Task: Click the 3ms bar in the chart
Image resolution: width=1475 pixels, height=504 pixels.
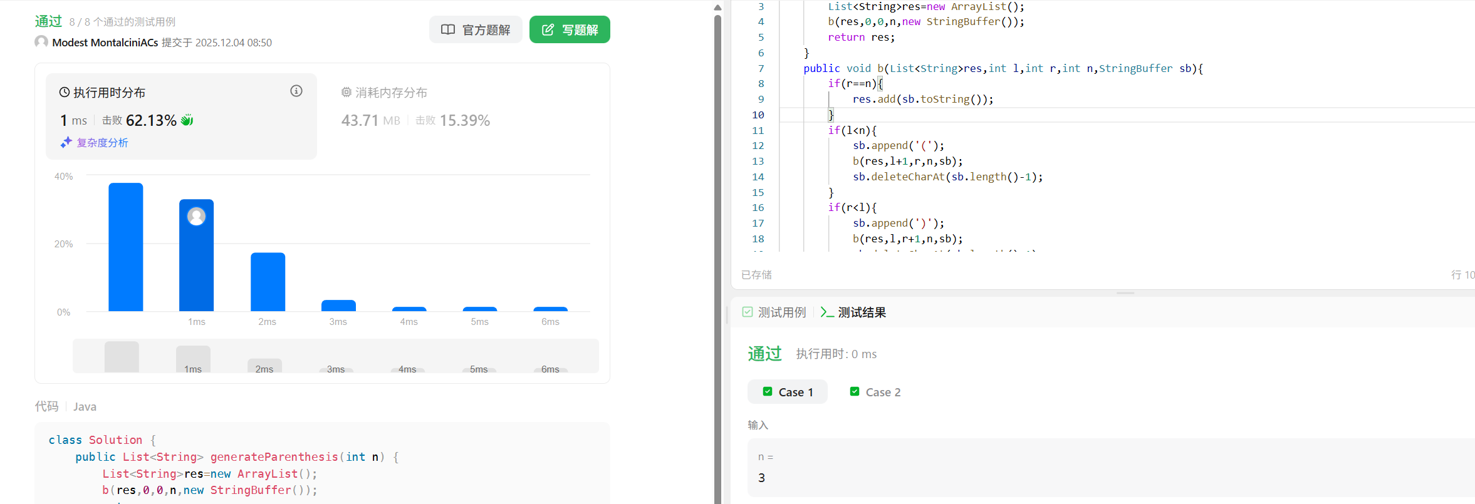Action: 338,306
